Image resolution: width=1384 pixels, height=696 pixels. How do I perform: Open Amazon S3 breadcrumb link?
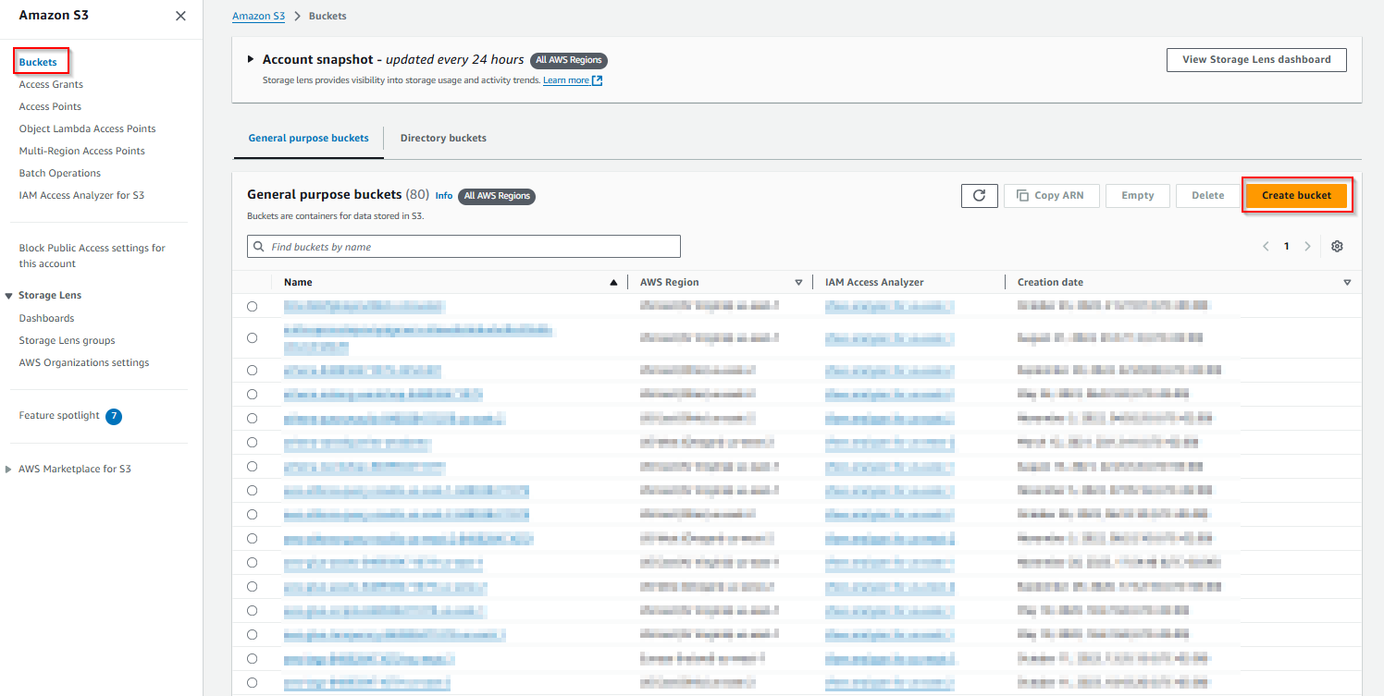point(259,16)
